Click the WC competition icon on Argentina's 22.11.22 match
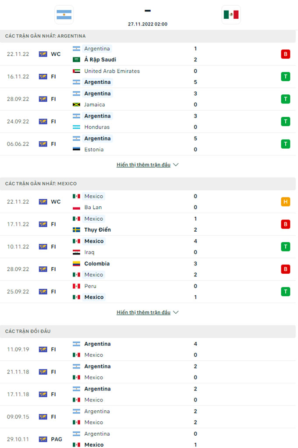The width and height of the screenshot is (298, 448). pyautogui.click(x=43, y=54)
